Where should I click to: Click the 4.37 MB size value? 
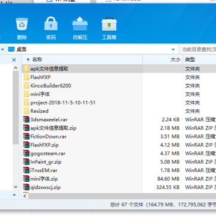click(x=170, y=154)
